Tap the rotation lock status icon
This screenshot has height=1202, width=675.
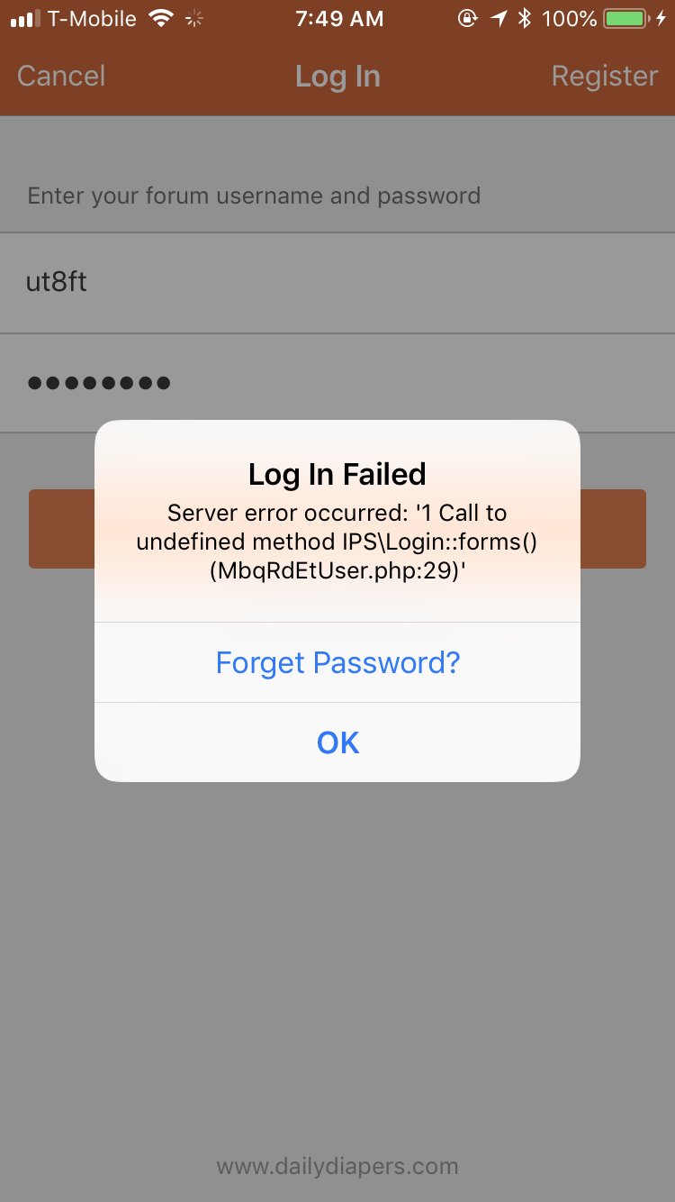point(467,18)
